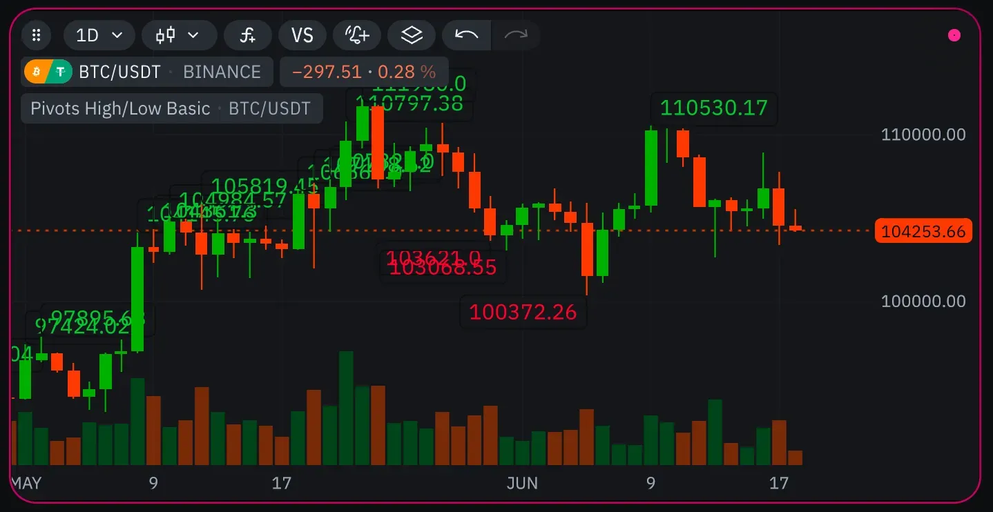Click the 100000.00 price axis label
Viewport: 993px width, 512px height.
coord(923,301)
